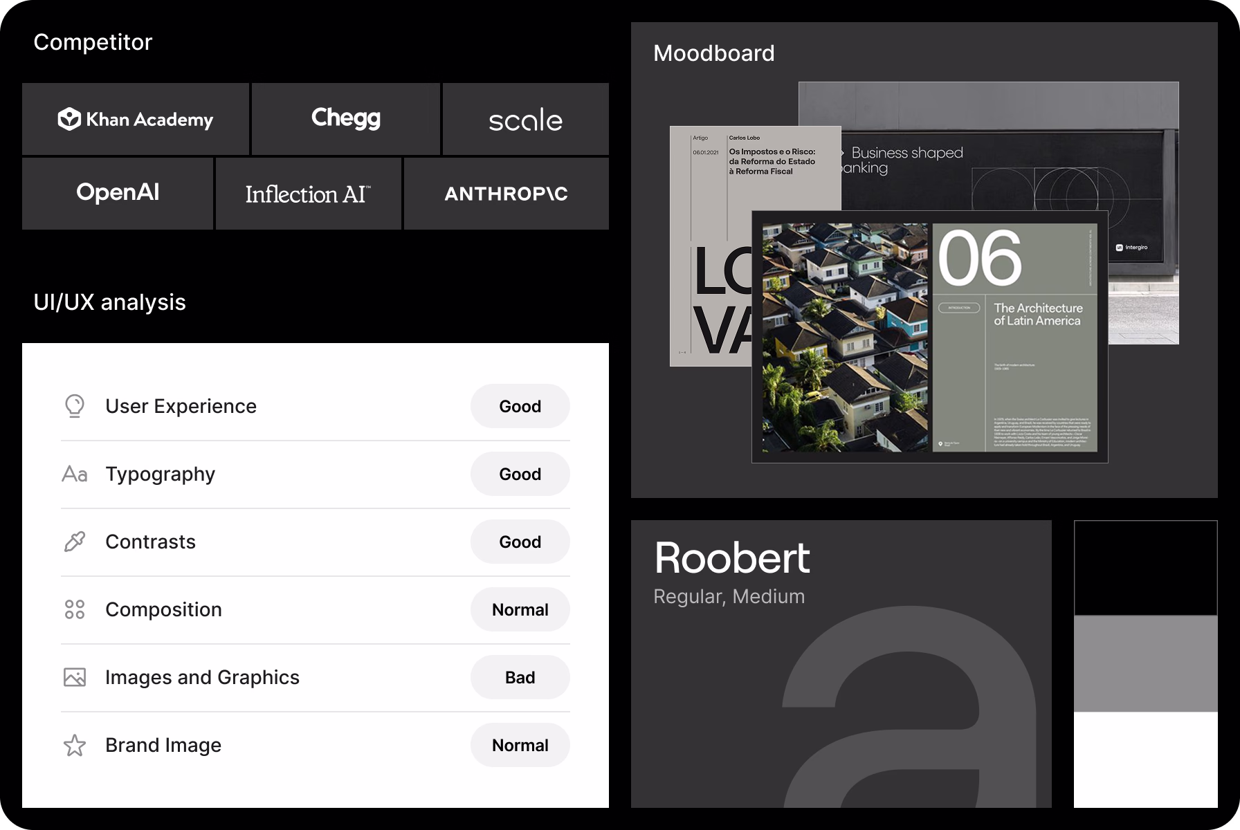Select the Anthropic competitor card
The width and height of the screenshot is (1240, 830).
[x=507, y=194]
